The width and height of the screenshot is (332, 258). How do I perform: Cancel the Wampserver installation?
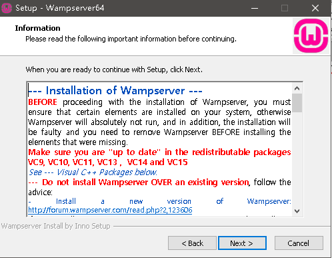(299, 243)
